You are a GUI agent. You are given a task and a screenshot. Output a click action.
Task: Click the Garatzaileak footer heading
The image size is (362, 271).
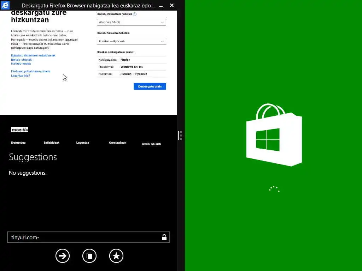(x=117, y=143)
